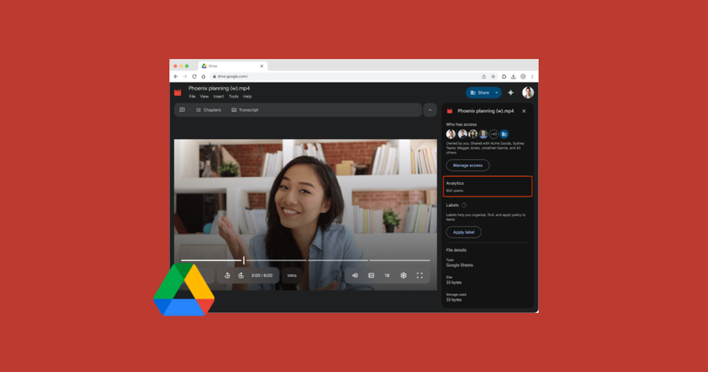This screenshot has height=372, width=708.
Task: Seek to the last chapter segment of the timeline
Action: click(400, 260)
